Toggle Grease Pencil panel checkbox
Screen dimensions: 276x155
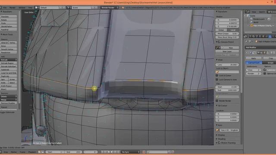219,42
